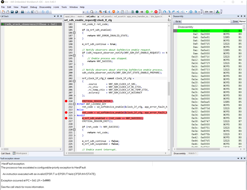The width and height of the screenshot is (247, 190).
Task: Click the New Document toolbar icon
Action: point(3,12)
